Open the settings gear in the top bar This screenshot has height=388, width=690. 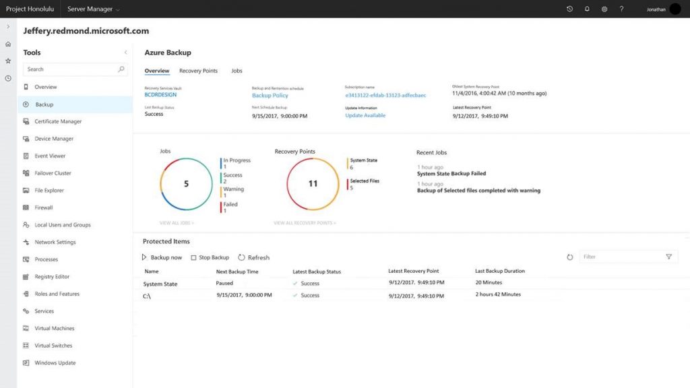[x=604, y=9]
